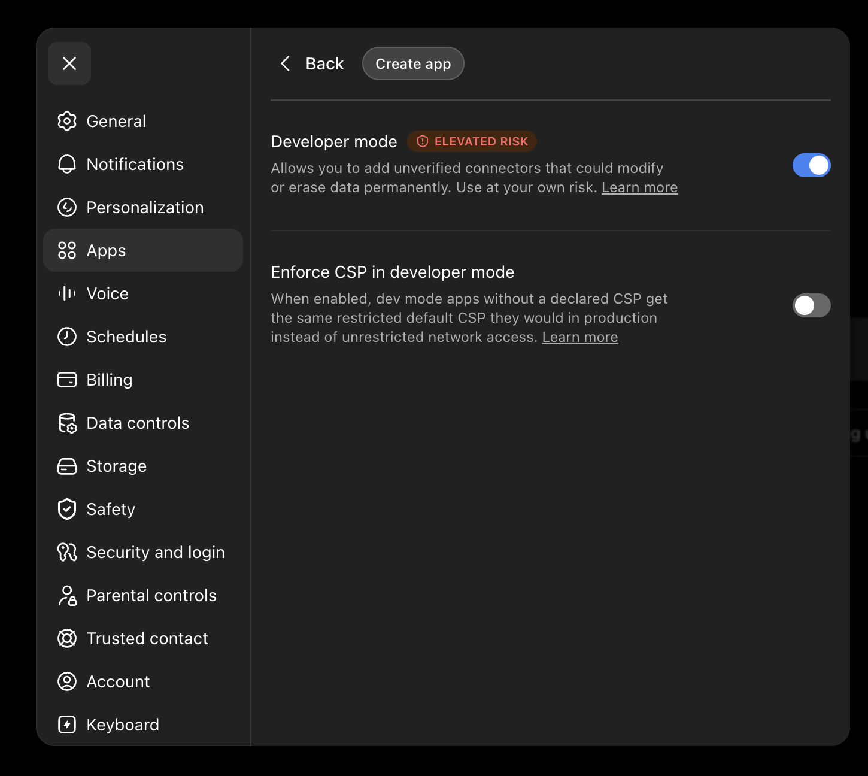The width and height of the screenshot is (868, 776).
Task: Enable the Enforce CSP in developer mode toggle
Action: 812,305
